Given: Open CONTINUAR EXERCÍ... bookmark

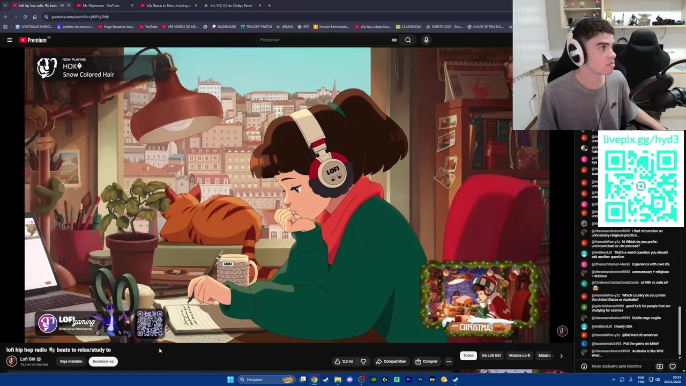Looking at the screenshot, I should pyautogui.click(x=34, y=27).
